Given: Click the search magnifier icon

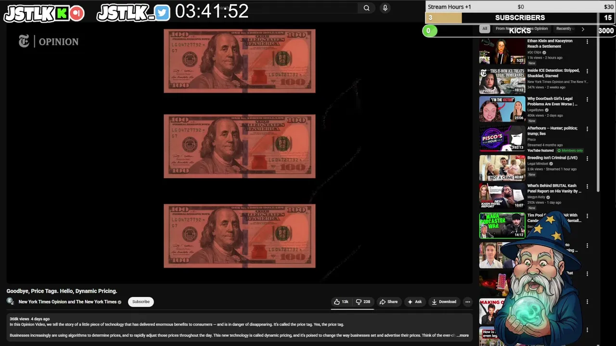Looking at the screenshot, I should pyautogui.click(x=367, y=8).
